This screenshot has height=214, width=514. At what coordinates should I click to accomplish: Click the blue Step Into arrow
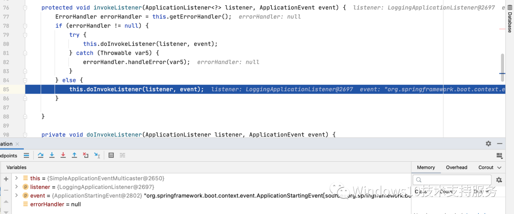(x=52, y=156)
